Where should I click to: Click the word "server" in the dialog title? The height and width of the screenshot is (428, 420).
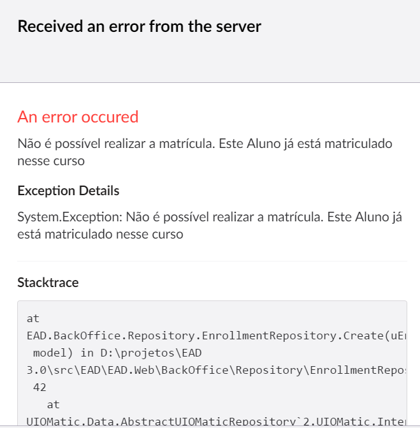point(239,26)
